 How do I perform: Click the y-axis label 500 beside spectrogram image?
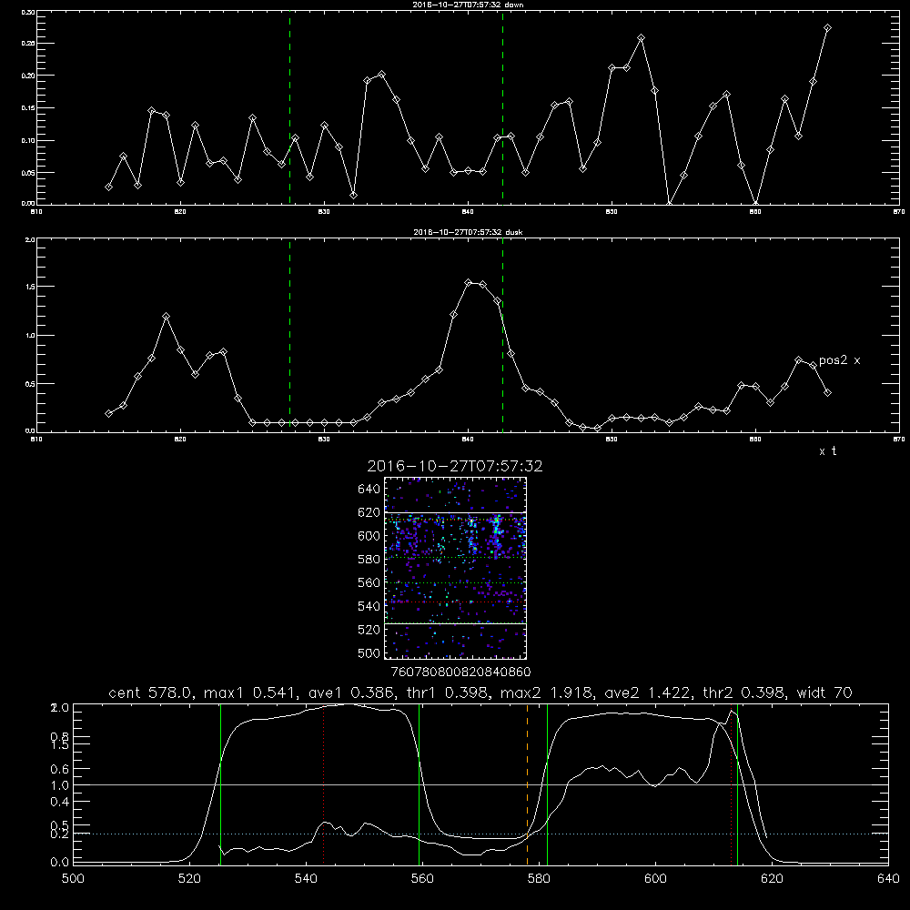(369, 653)
